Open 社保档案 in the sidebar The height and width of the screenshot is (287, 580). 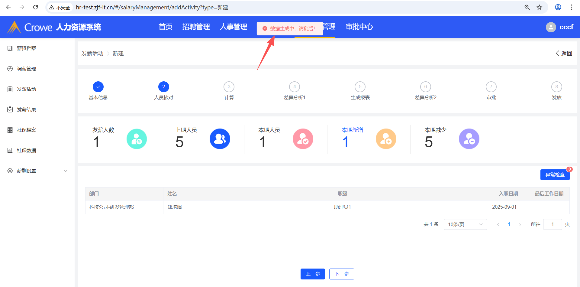pyautogui.click(x=27, y=130)
